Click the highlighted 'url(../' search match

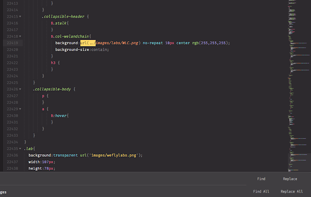88,43
